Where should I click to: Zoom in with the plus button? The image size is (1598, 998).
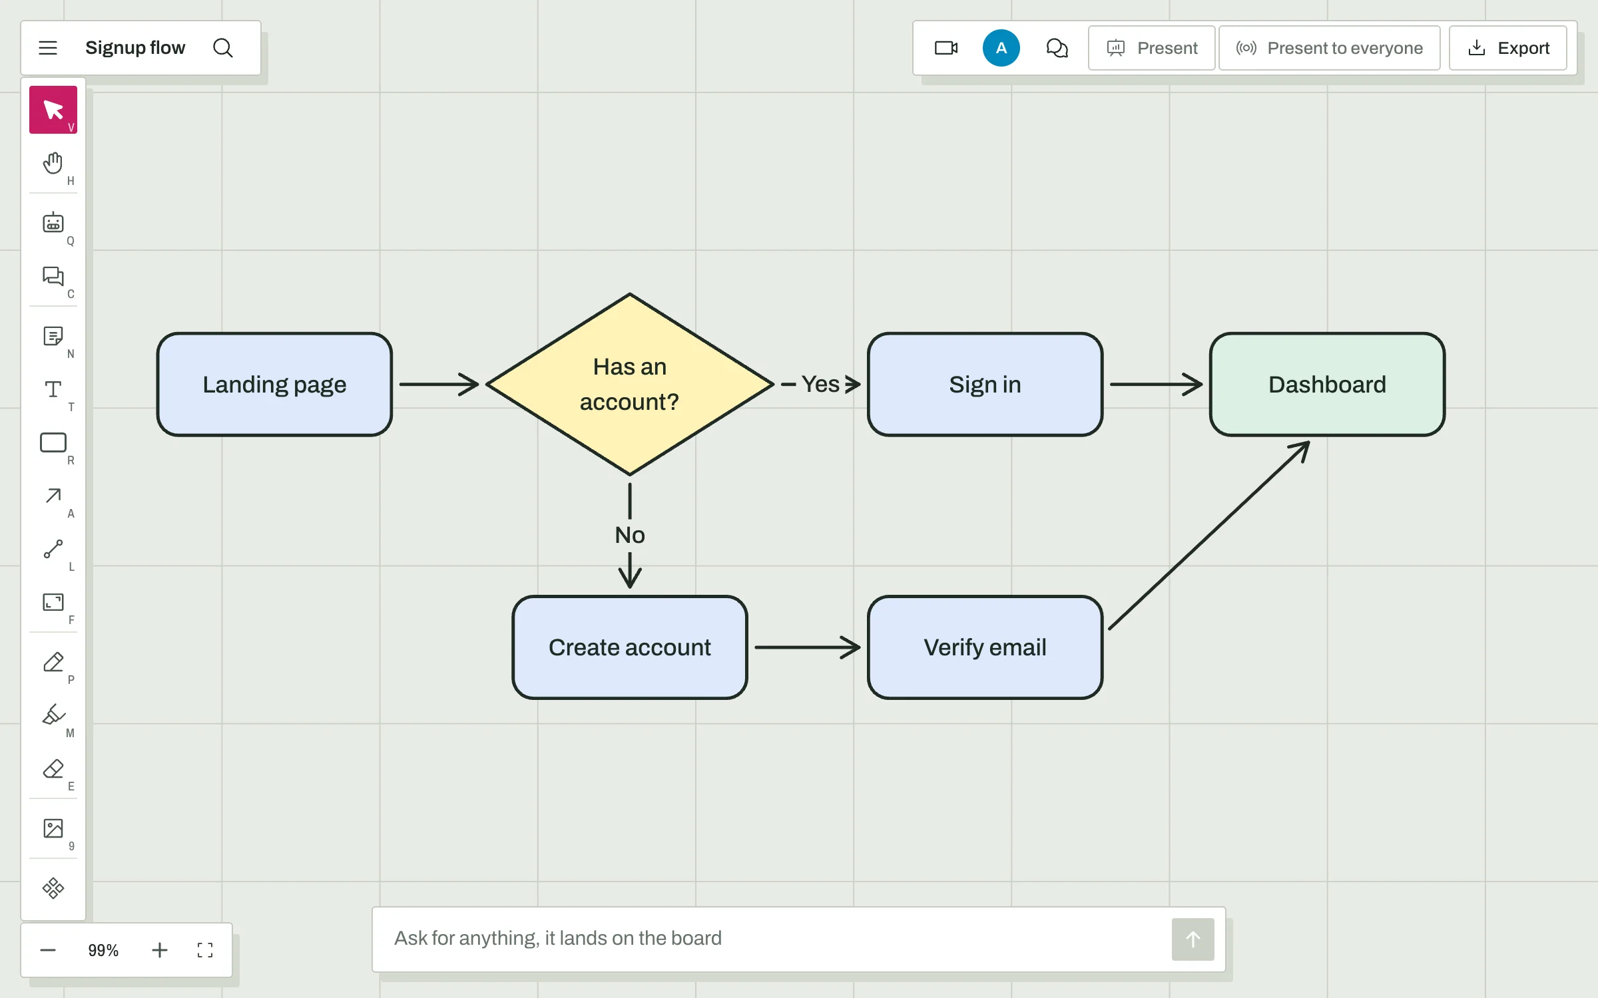coord(160,950)
